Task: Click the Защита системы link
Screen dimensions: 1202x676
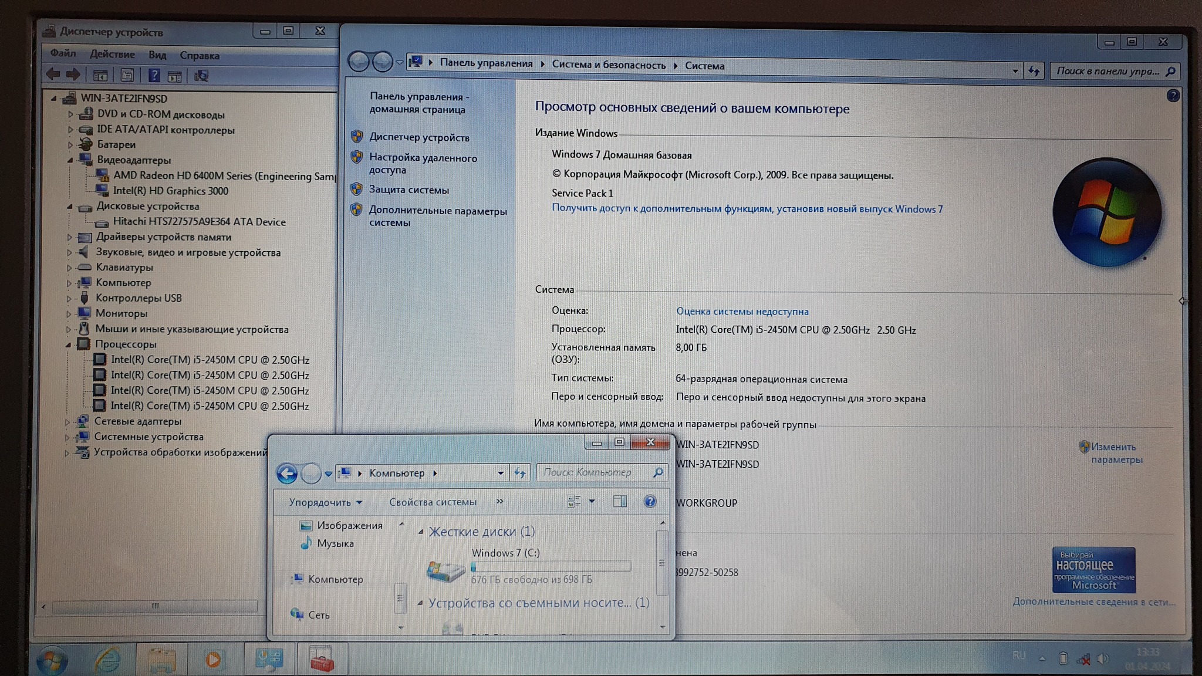Action: (x=408, y=190)
